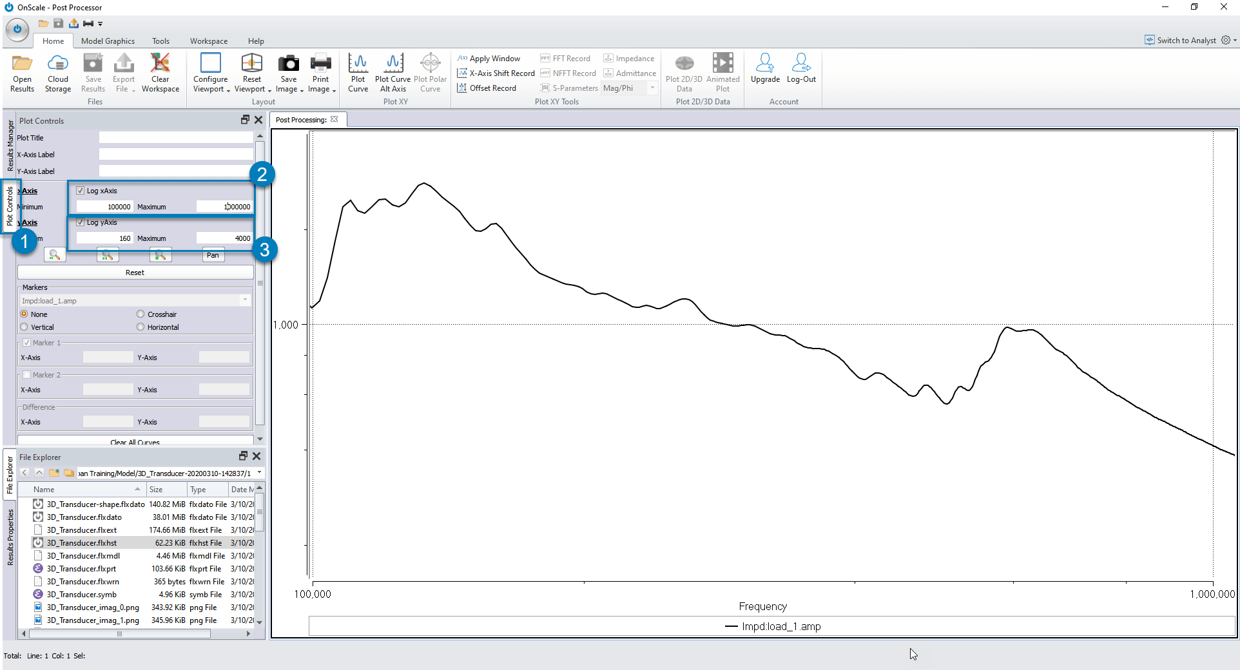Open Cloud Storage
The image size is (1240, 670).
click(x=58, y=73)
